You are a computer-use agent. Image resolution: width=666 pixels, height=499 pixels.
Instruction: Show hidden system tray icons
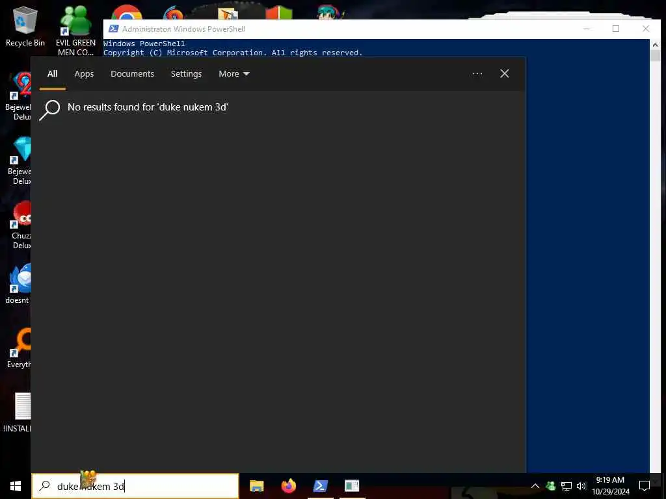coord(535,486)
